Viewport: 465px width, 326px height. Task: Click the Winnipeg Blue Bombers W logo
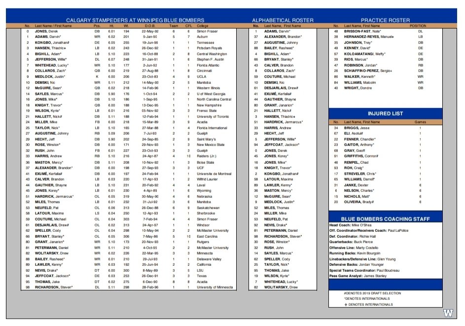click(x=448, y=313)
